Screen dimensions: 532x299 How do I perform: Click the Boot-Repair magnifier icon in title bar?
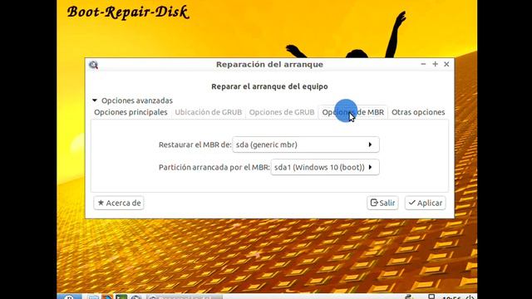(x=93, y=65)
